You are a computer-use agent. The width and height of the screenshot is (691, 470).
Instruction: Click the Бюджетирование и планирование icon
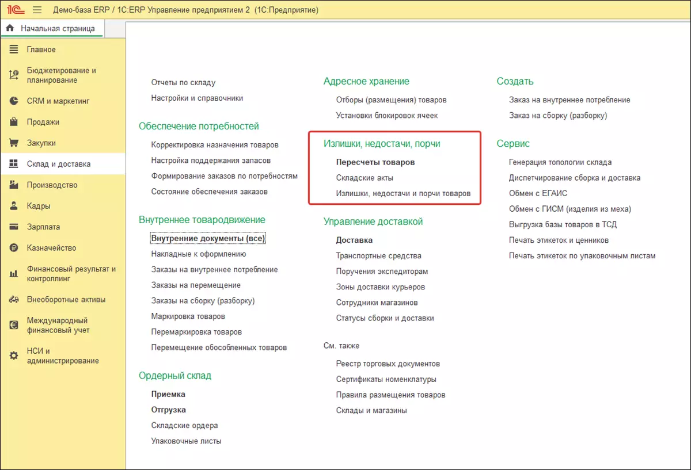pos(14,75)
